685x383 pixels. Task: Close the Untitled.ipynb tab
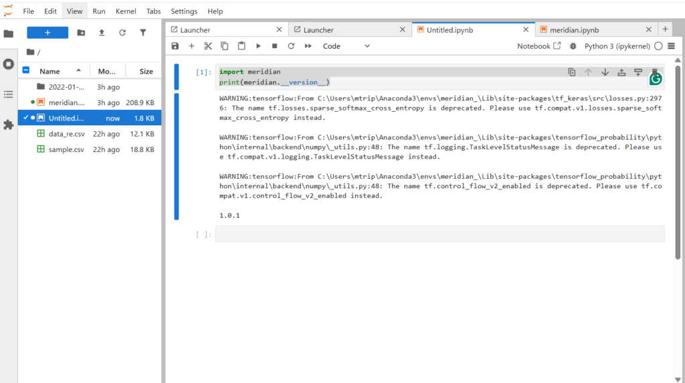pyautogui.click(x=526, y=29)
